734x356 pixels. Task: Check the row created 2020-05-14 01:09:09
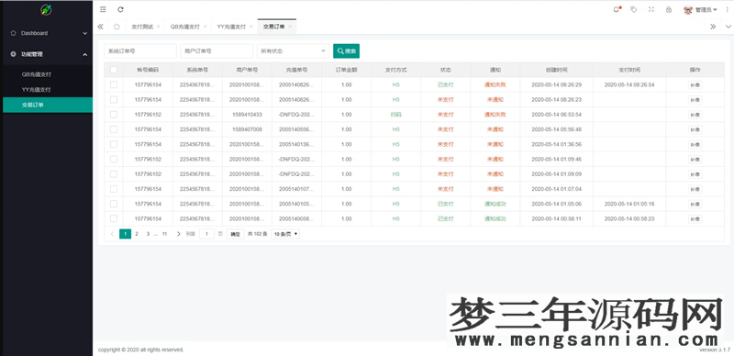point(114,173)
